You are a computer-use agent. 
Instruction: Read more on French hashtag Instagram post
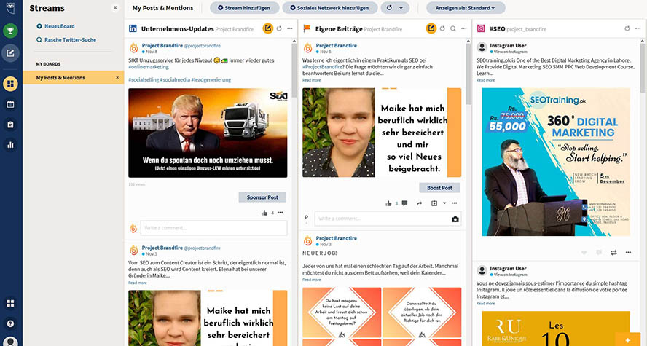tap(486, 303)
